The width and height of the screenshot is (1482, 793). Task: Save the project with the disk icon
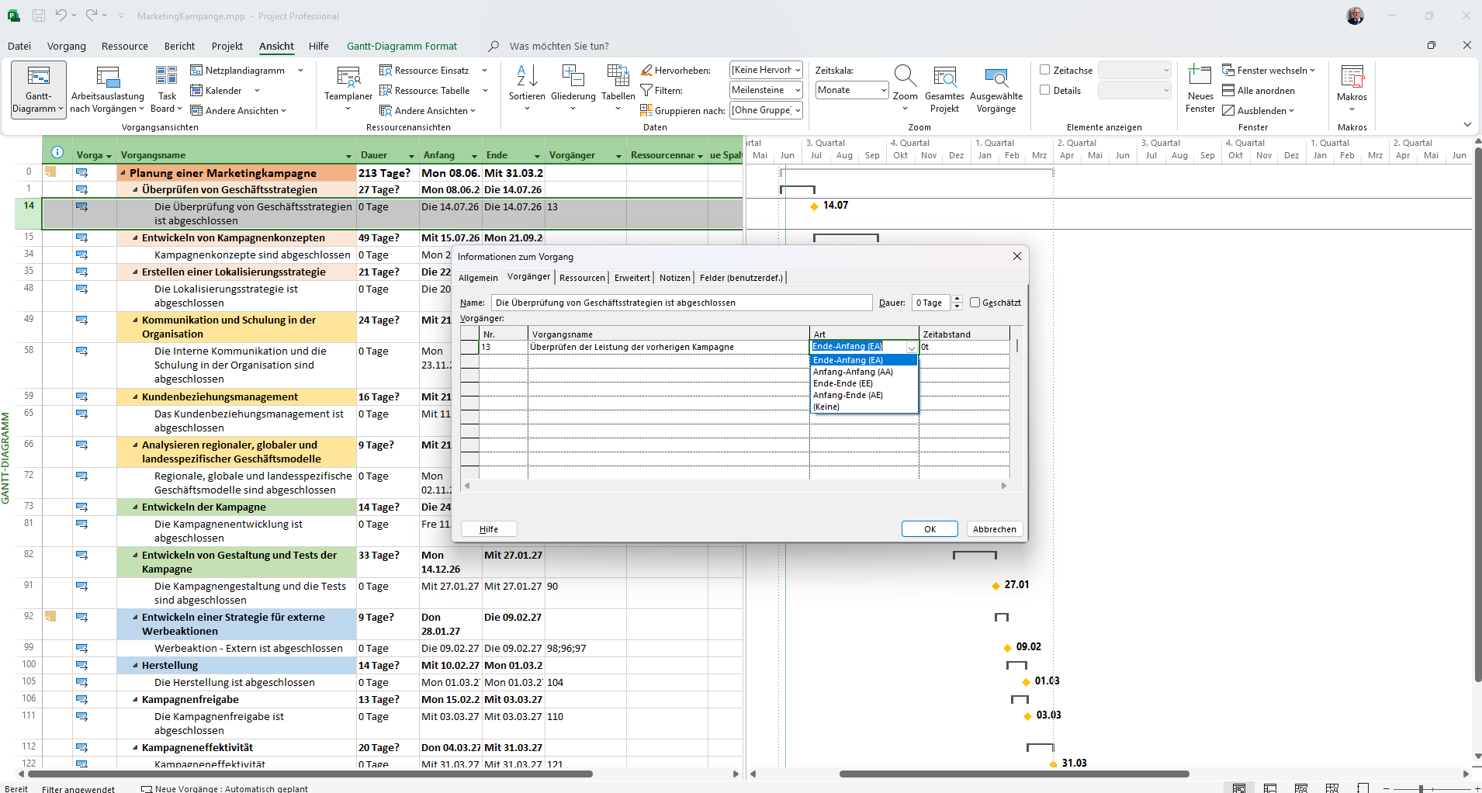coord(39,16)
